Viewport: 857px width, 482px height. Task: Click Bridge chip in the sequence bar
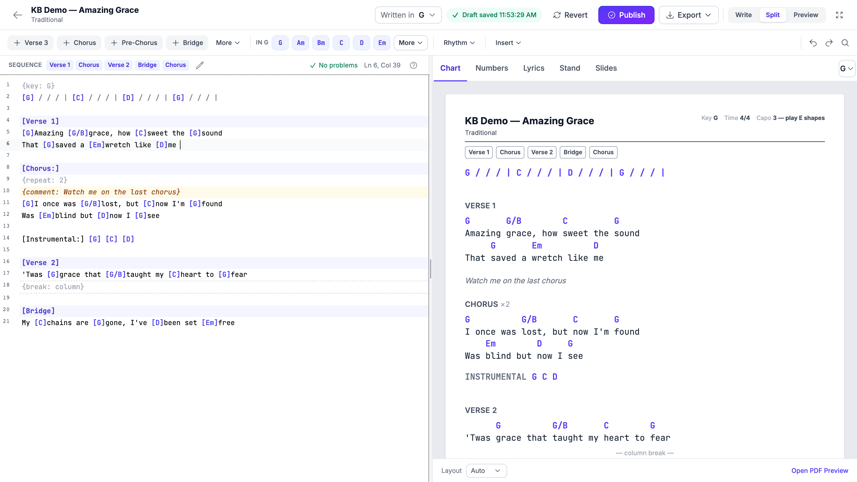coord(147,65)
